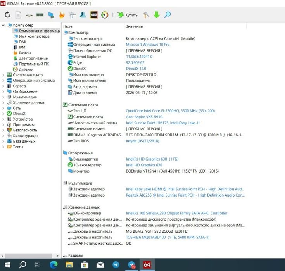
Task: Expand Операционная система tree node
Action: pos(3,80)
